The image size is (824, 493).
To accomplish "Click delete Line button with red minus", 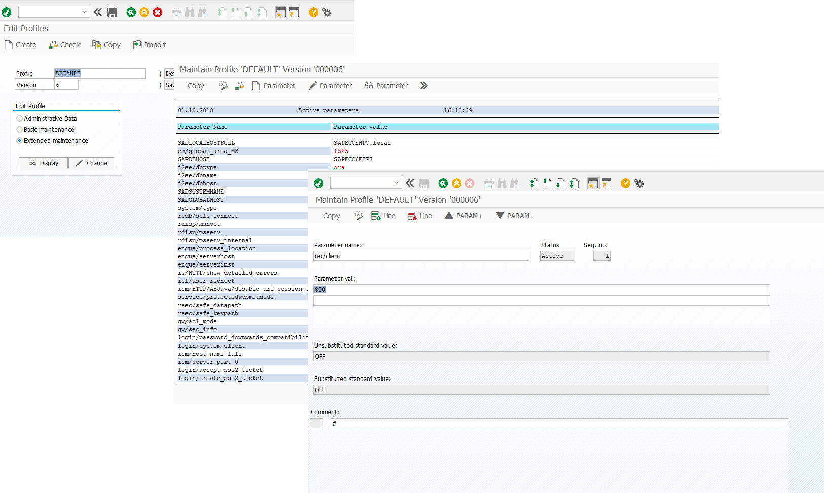I will [x=420, y=216].
